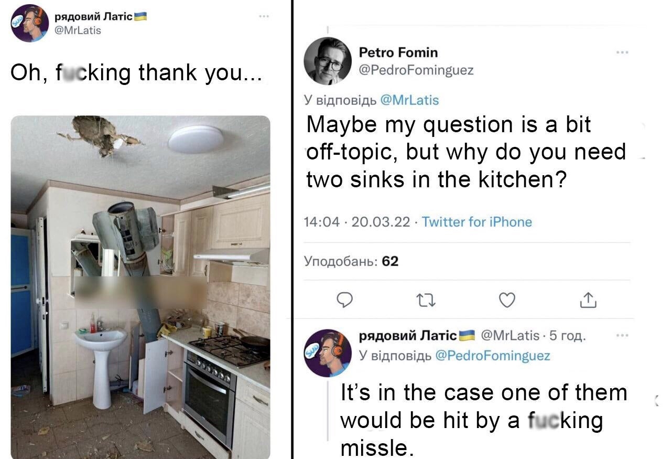
Task: Open the "Twitter for iPhone" source link
Action: point(477,222)
